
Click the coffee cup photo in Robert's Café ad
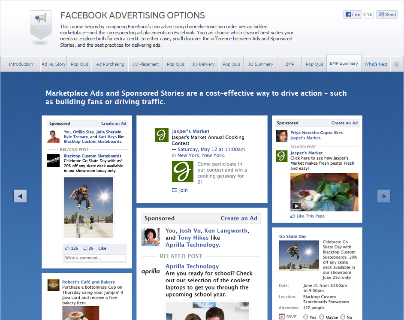81,313
